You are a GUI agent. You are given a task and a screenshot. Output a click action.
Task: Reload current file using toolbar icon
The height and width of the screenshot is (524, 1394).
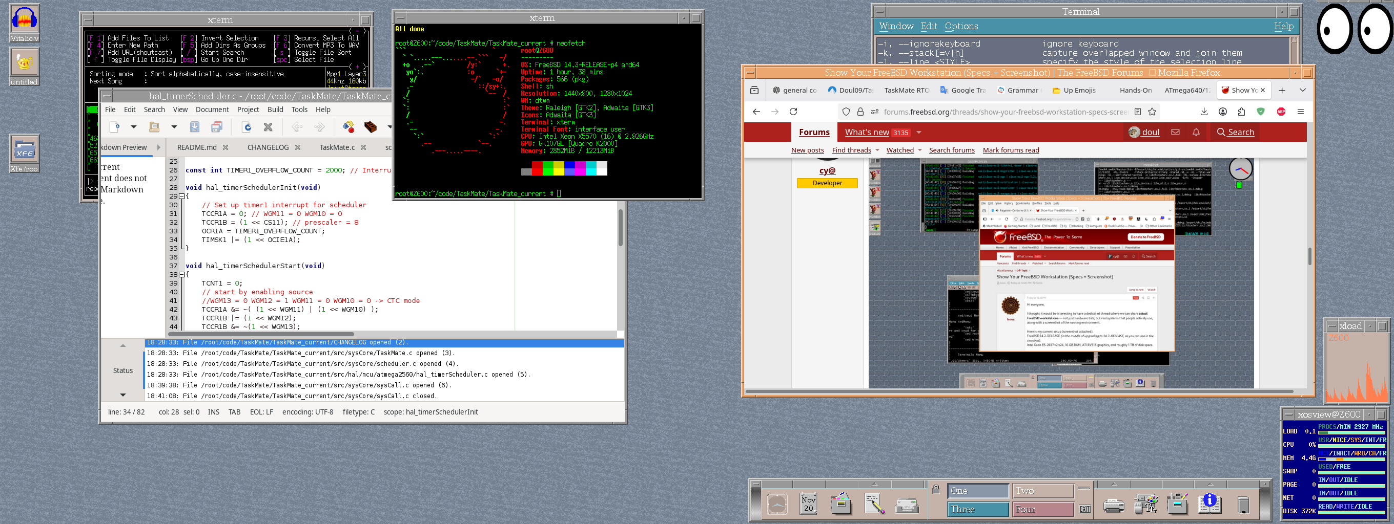coord(247,127)
